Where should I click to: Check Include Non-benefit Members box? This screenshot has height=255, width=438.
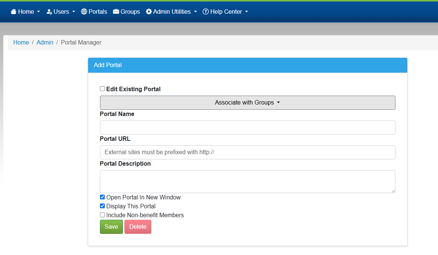tap(103, 215)
